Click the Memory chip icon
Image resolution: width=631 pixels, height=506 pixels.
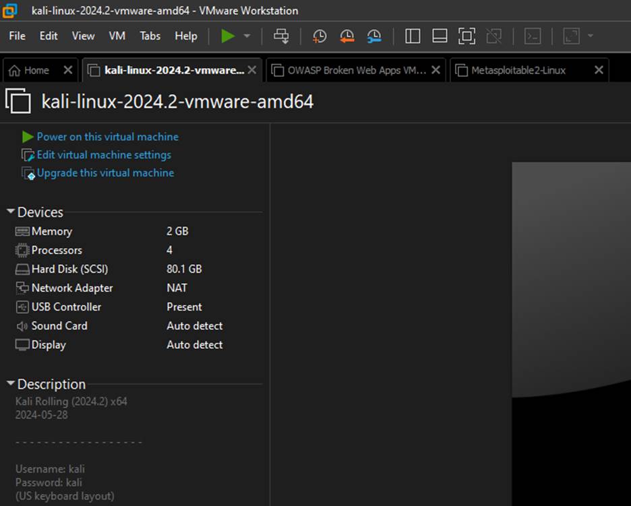pyautogui.click(x=22, y=231)
